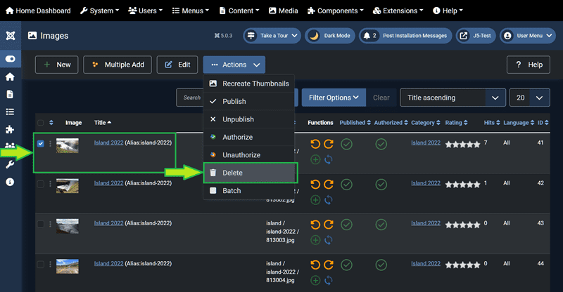Uncheck the first Island 2022 row checkbox
The image size is (563, 292).
click(x=40, y=144)
